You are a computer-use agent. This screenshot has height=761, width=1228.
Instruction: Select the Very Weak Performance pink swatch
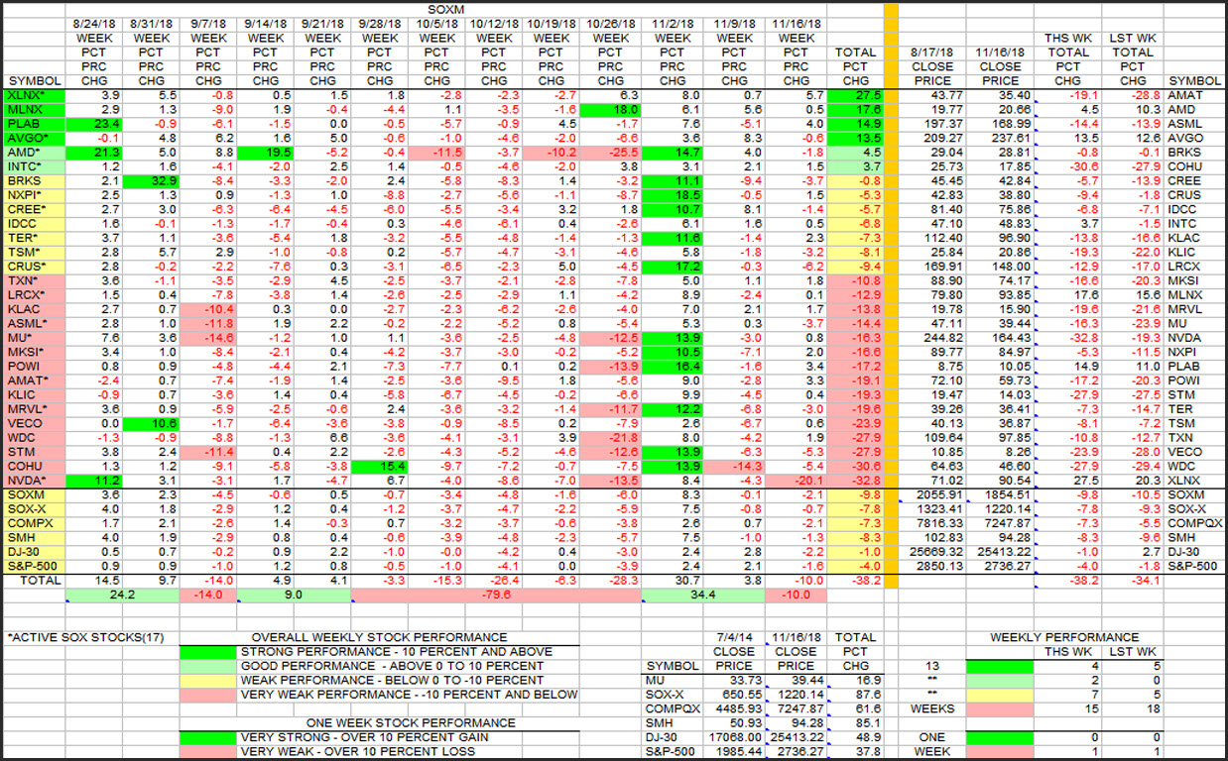[208, 695]
